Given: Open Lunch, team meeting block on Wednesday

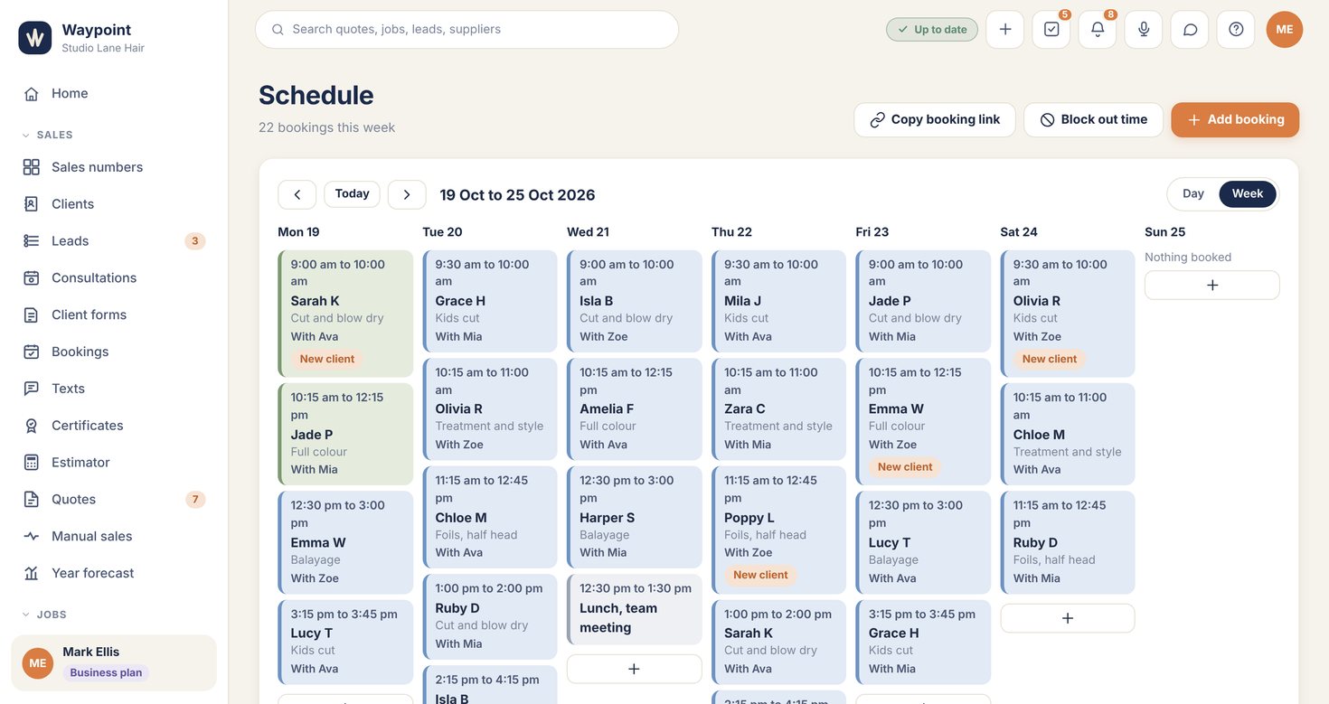Looking at the screenshot, I should (x=634, y=609).
